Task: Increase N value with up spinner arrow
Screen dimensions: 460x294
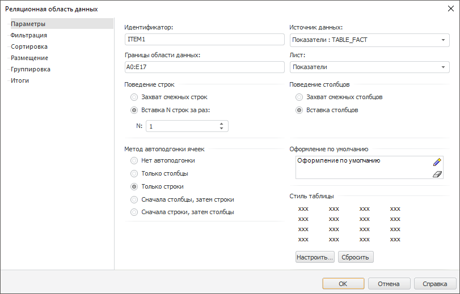Action: 221,123
